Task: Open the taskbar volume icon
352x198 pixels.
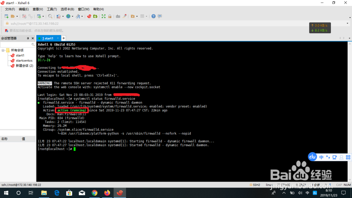Action: click(x=300, y=193)
